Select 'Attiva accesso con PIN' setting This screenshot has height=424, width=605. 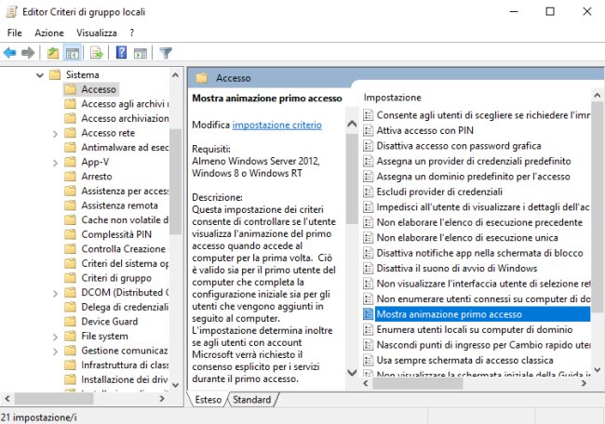[424, 131]
